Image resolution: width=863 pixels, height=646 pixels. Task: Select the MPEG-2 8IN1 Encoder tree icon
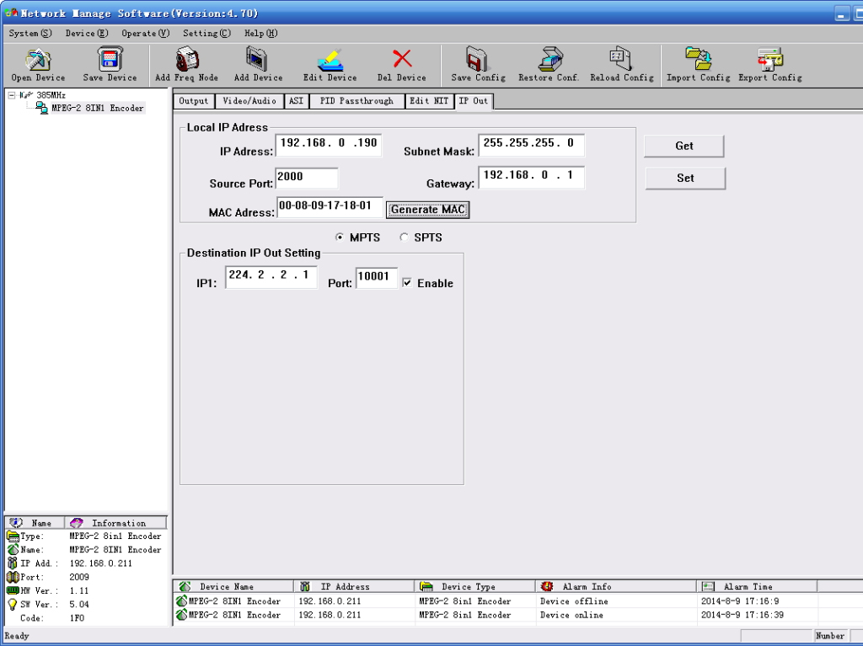point(42,108)
